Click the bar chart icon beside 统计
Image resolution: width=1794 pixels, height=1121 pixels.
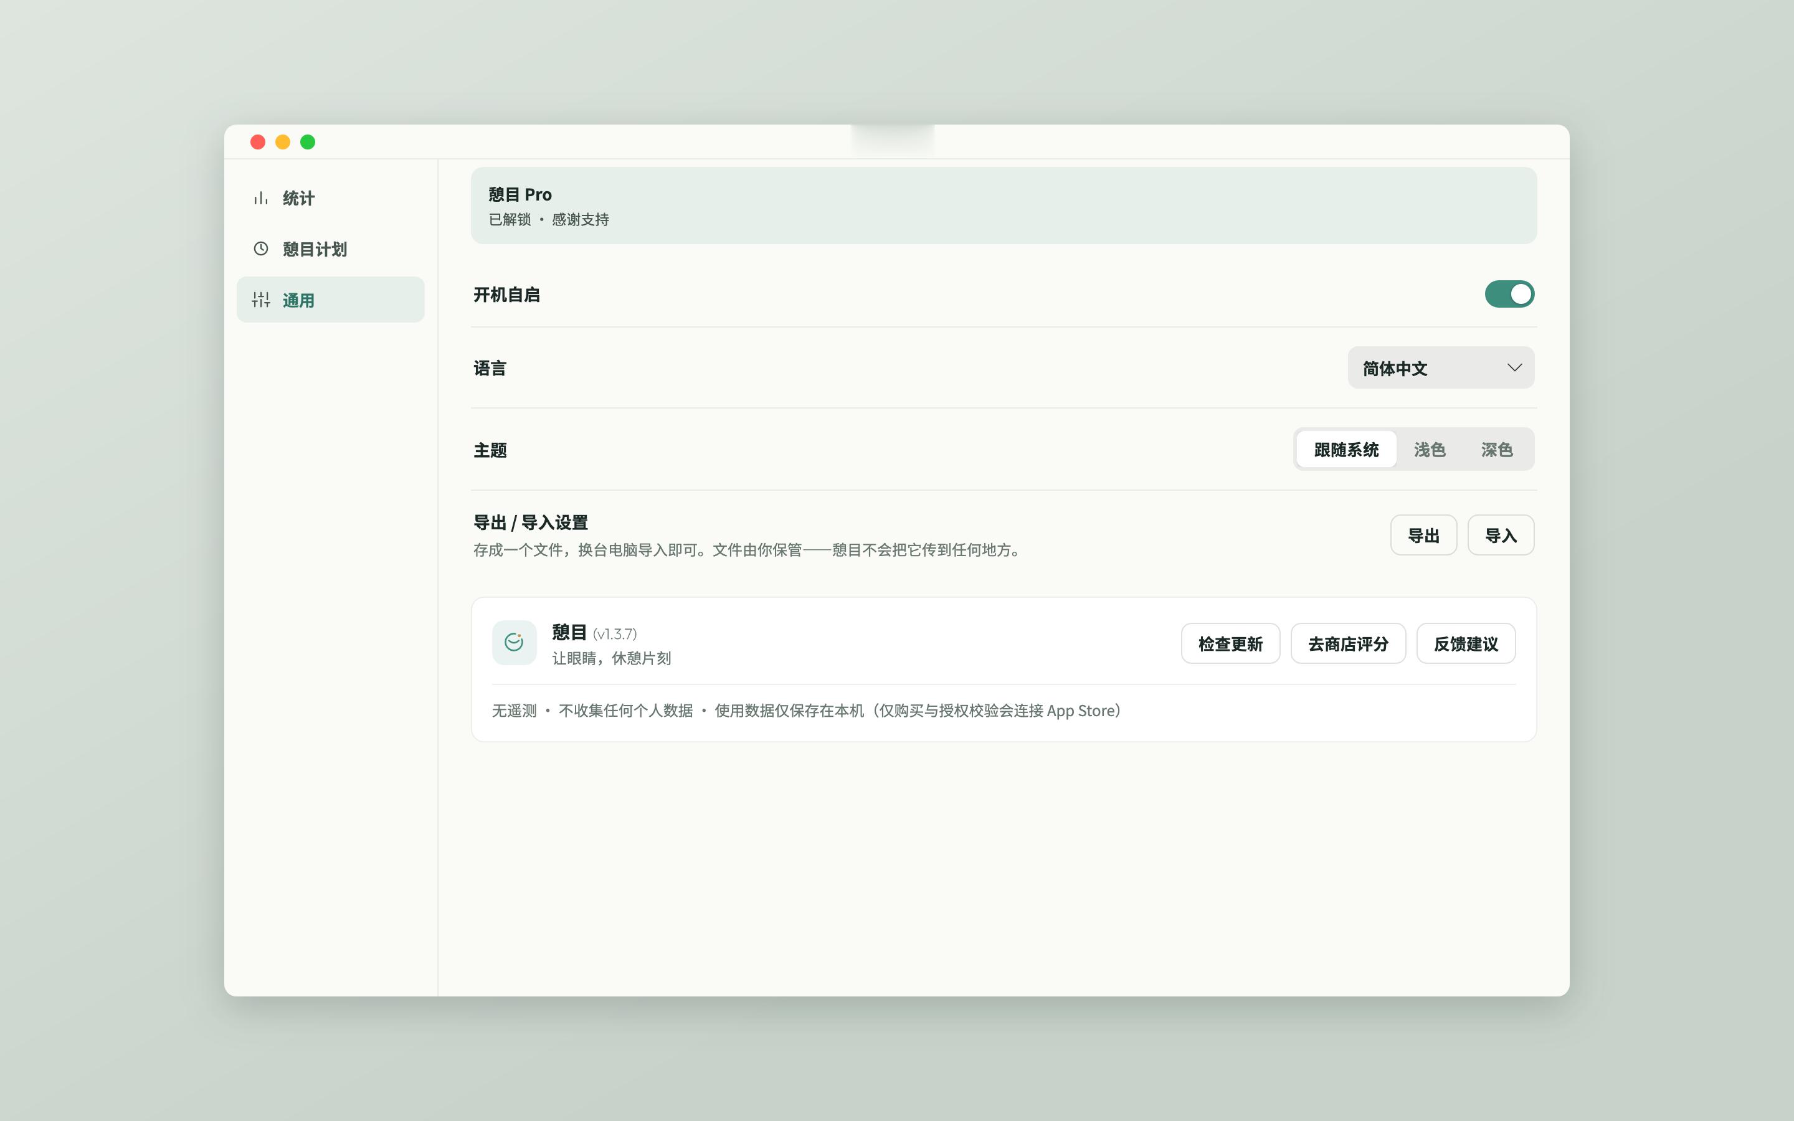point(260,198)
